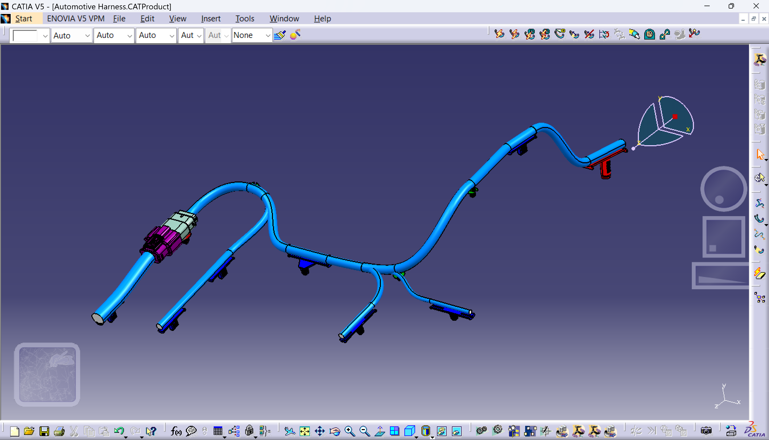Click the Fit All In icon

point(305,431)
